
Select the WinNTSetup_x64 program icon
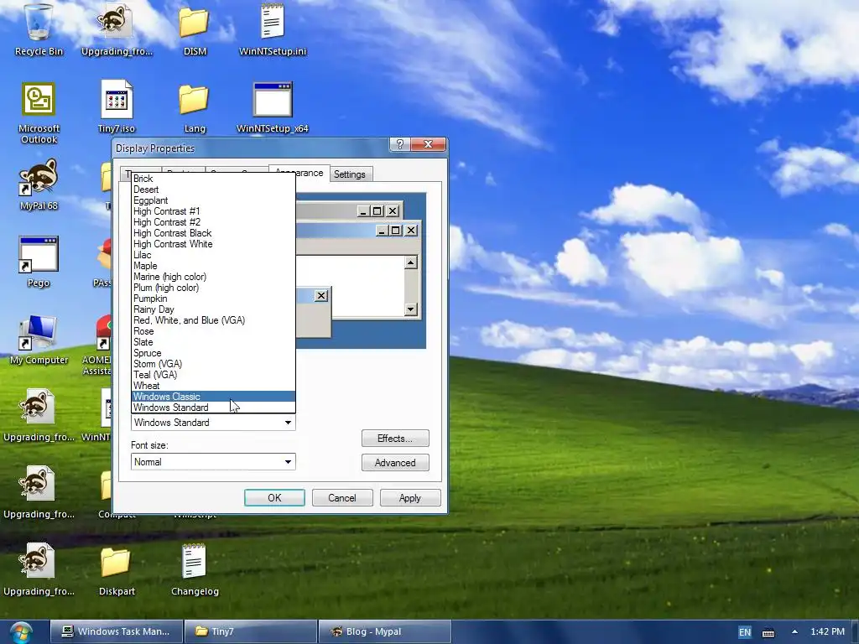(x=273, y=107)
